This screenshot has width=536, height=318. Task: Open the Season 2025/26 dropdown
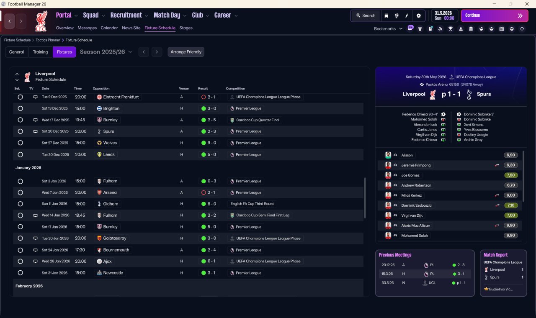106,52
